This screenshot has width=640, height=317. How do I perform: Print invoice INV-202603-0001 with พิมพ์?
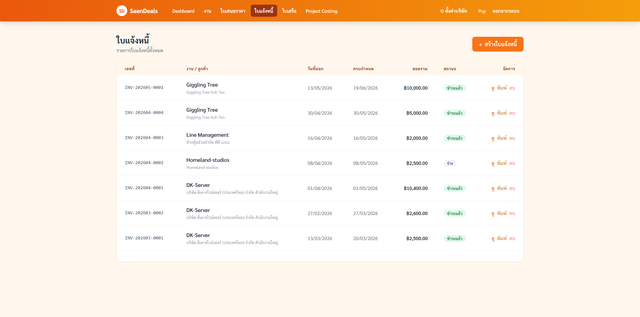tap(502, 238)
